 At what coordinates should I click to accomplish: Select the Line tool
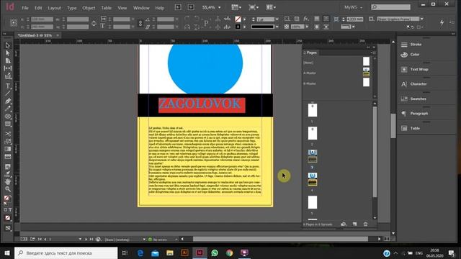tap(8, 94)
